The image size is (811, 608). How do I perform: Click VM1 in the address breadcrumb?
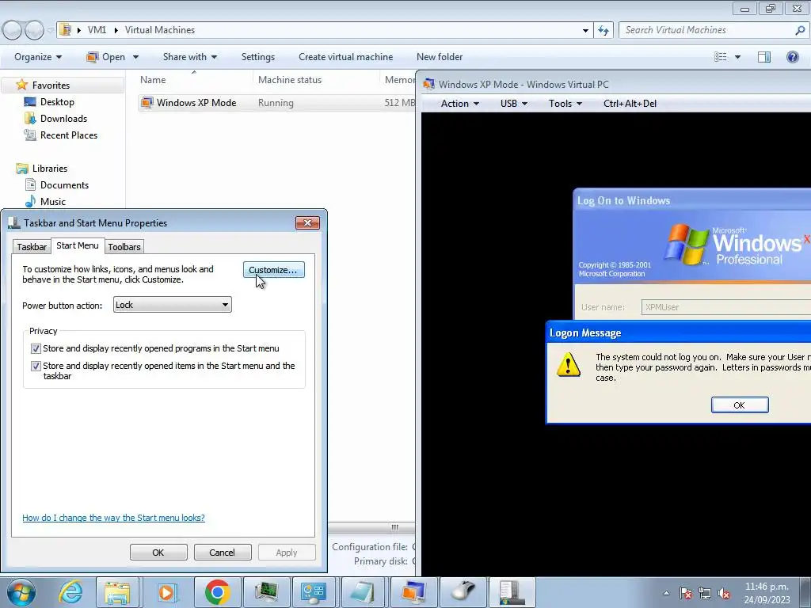(97, 30)
